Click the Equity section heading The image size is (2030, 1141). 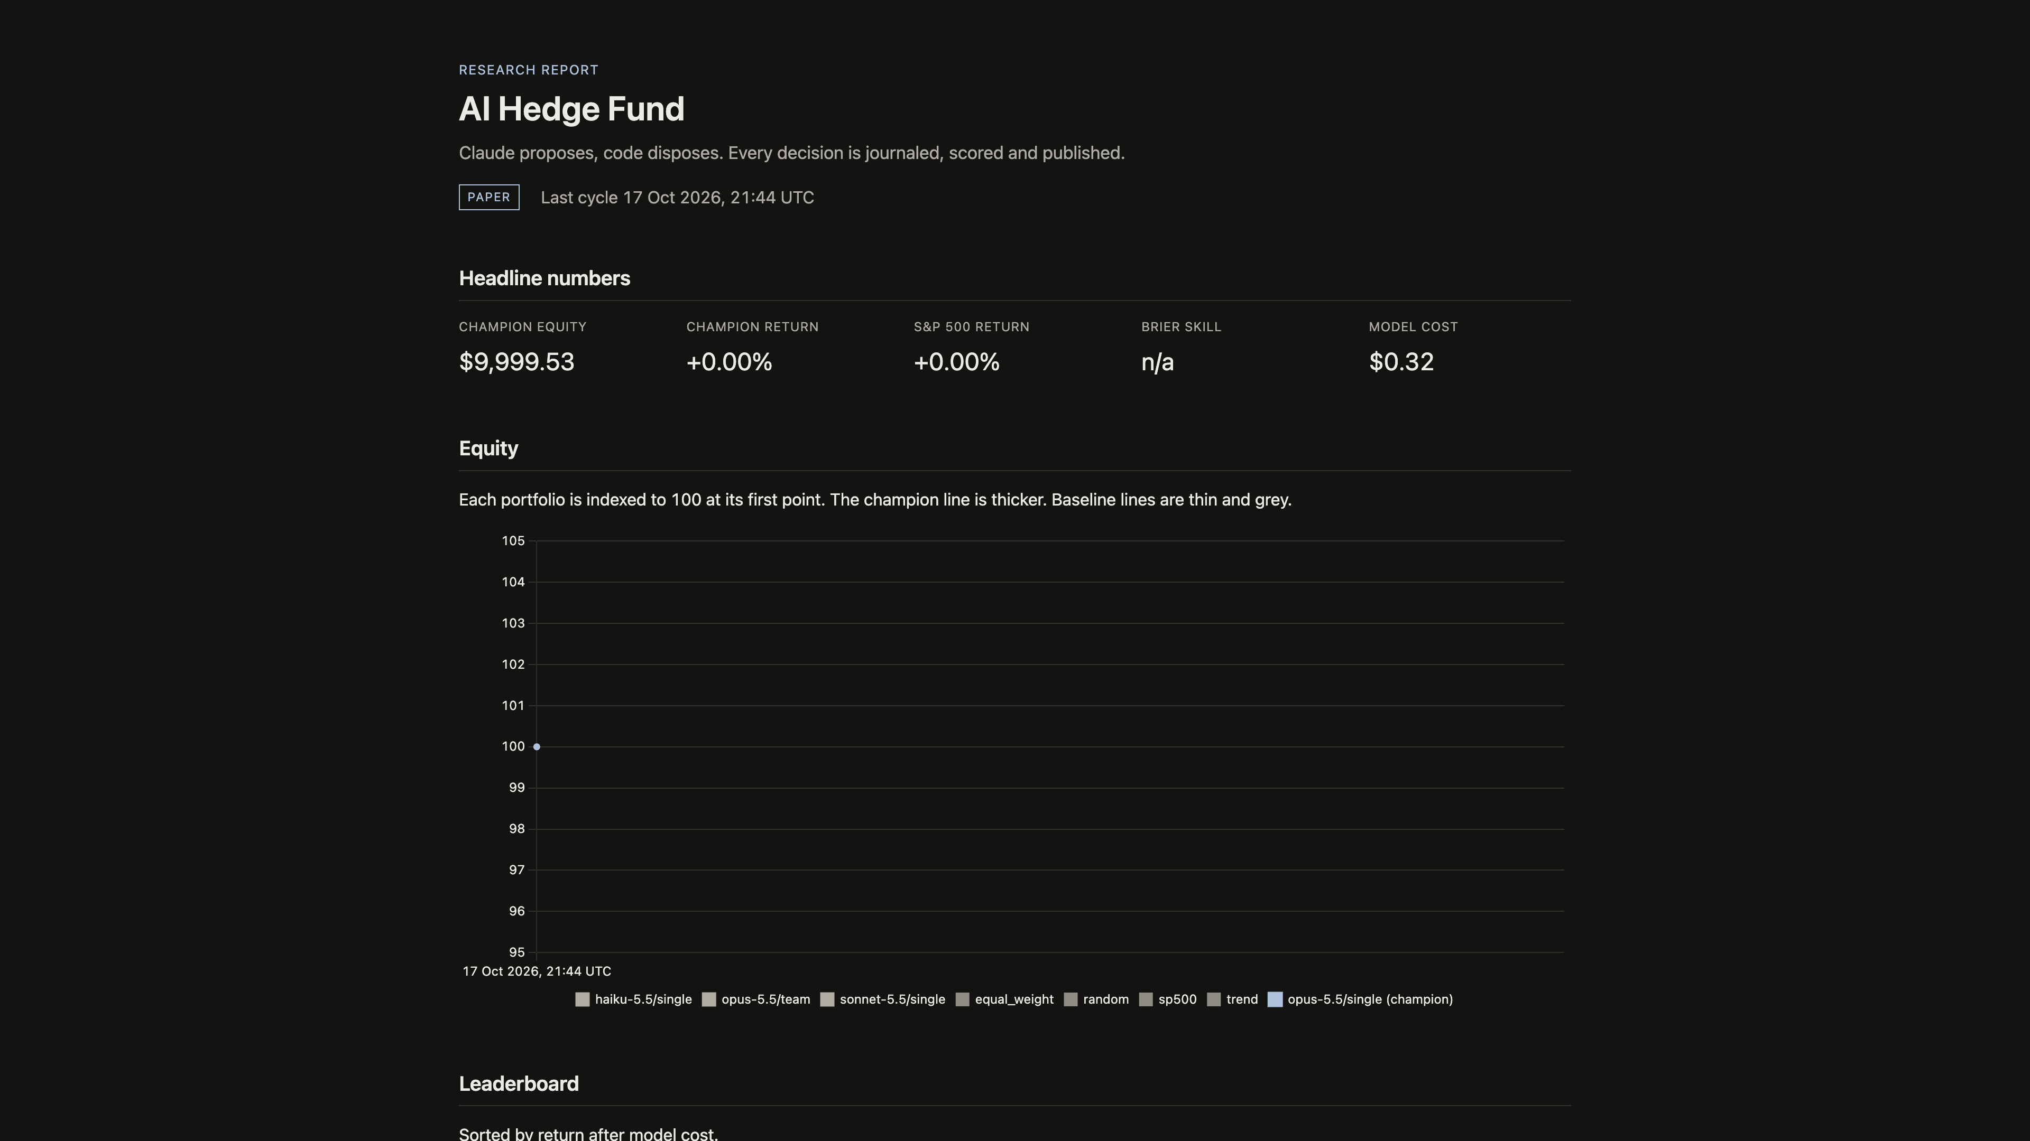point(488,449)
